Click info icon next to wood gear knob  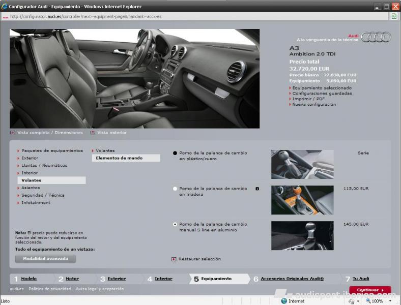point(257,189)
